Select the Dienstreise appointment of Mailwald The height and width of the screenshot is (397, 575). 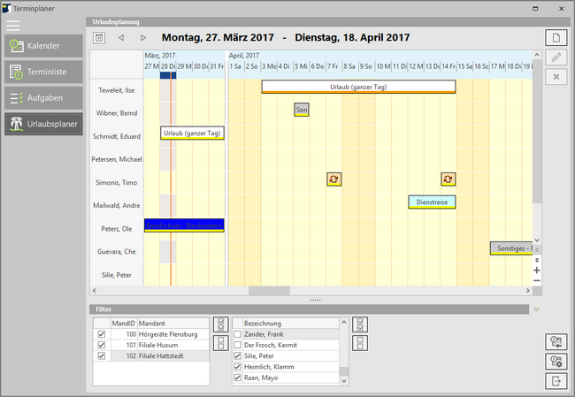(x=432, y=202)
